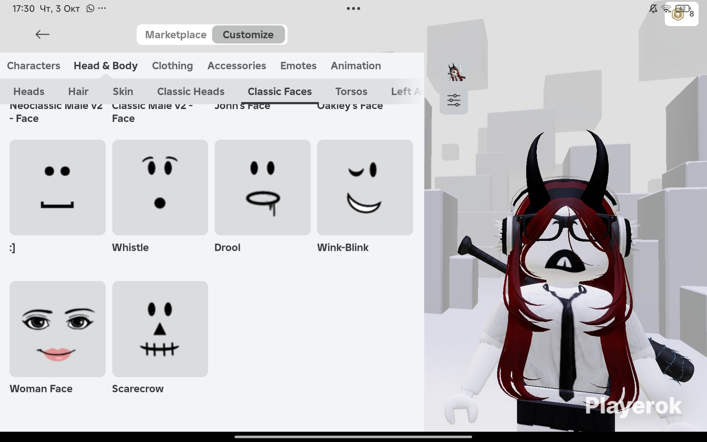Select the Skin subcategory

point(123,91)
